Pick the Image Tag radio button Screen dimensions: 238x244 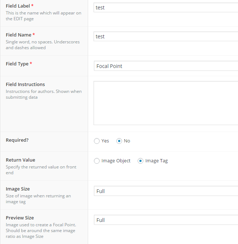[x=140, y=161]
